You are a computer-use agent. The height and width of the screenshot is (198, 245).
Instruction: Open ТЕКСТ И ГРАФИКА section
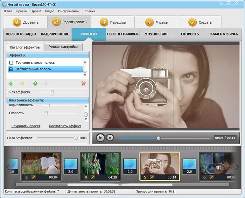(122, 34)
